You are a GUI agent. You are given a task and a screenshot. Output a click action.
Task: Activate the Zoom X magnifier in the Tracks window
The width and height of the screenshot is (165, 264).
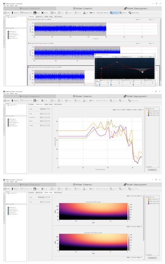pos(111,13)
